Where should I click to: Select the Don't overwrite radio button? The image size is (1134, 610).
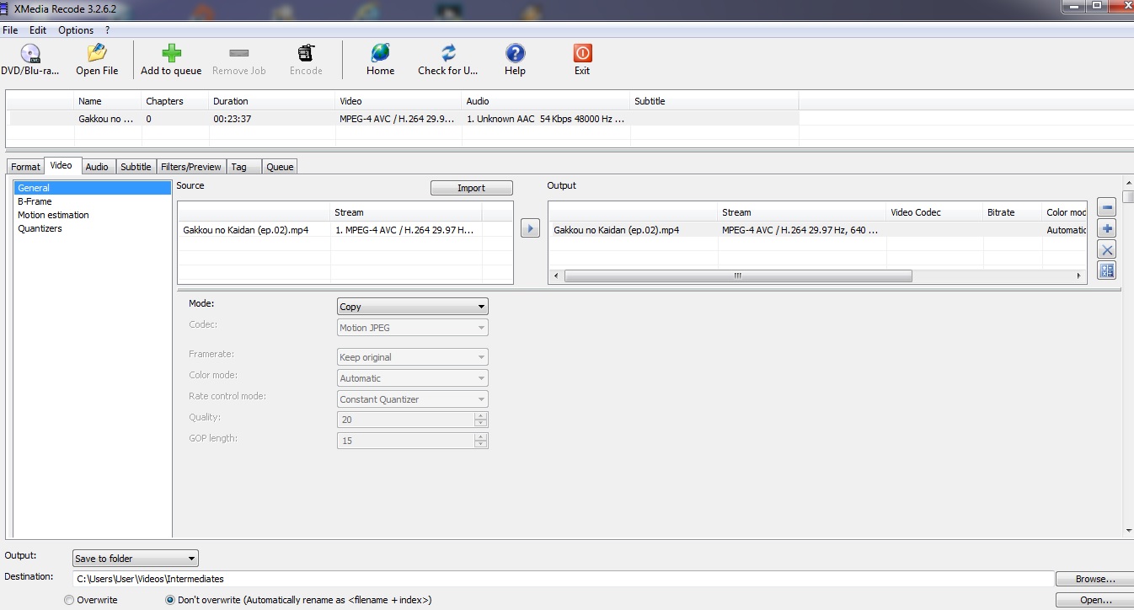[170, 600]
